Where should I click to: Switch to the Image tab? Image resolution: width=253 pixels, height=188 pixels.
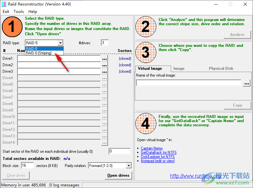(x=179, y=68)
